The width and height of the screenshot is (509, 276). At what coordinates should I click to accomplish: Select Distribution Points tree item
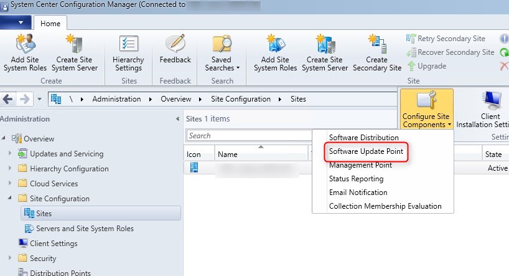pos(60,272)
